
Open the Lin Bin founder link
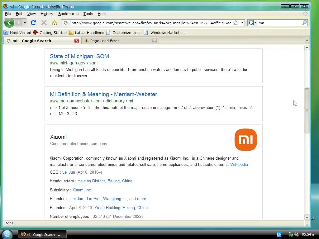pos(93,199)
